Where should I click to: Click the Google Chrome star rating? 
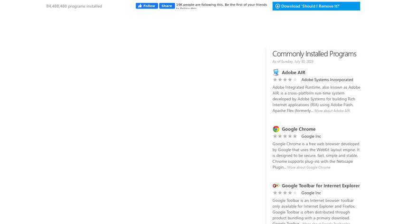tap(285, 136)
